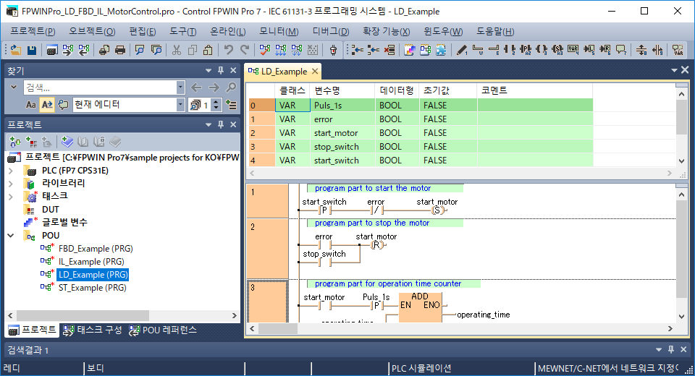Toggle search in comments bubble option
The width and height of the screenshot is (695, 376).
[x=64, y=105]
